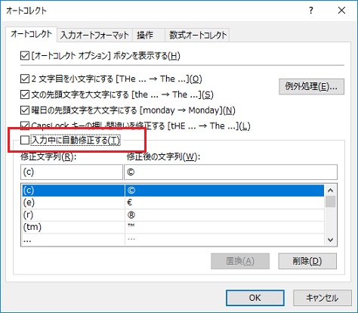
Task: Toggle CapsLock キーの押し間違いを修正する checkbox
Action: [25, 126]
